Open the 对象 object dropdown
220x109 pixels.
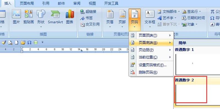[189, 24]
